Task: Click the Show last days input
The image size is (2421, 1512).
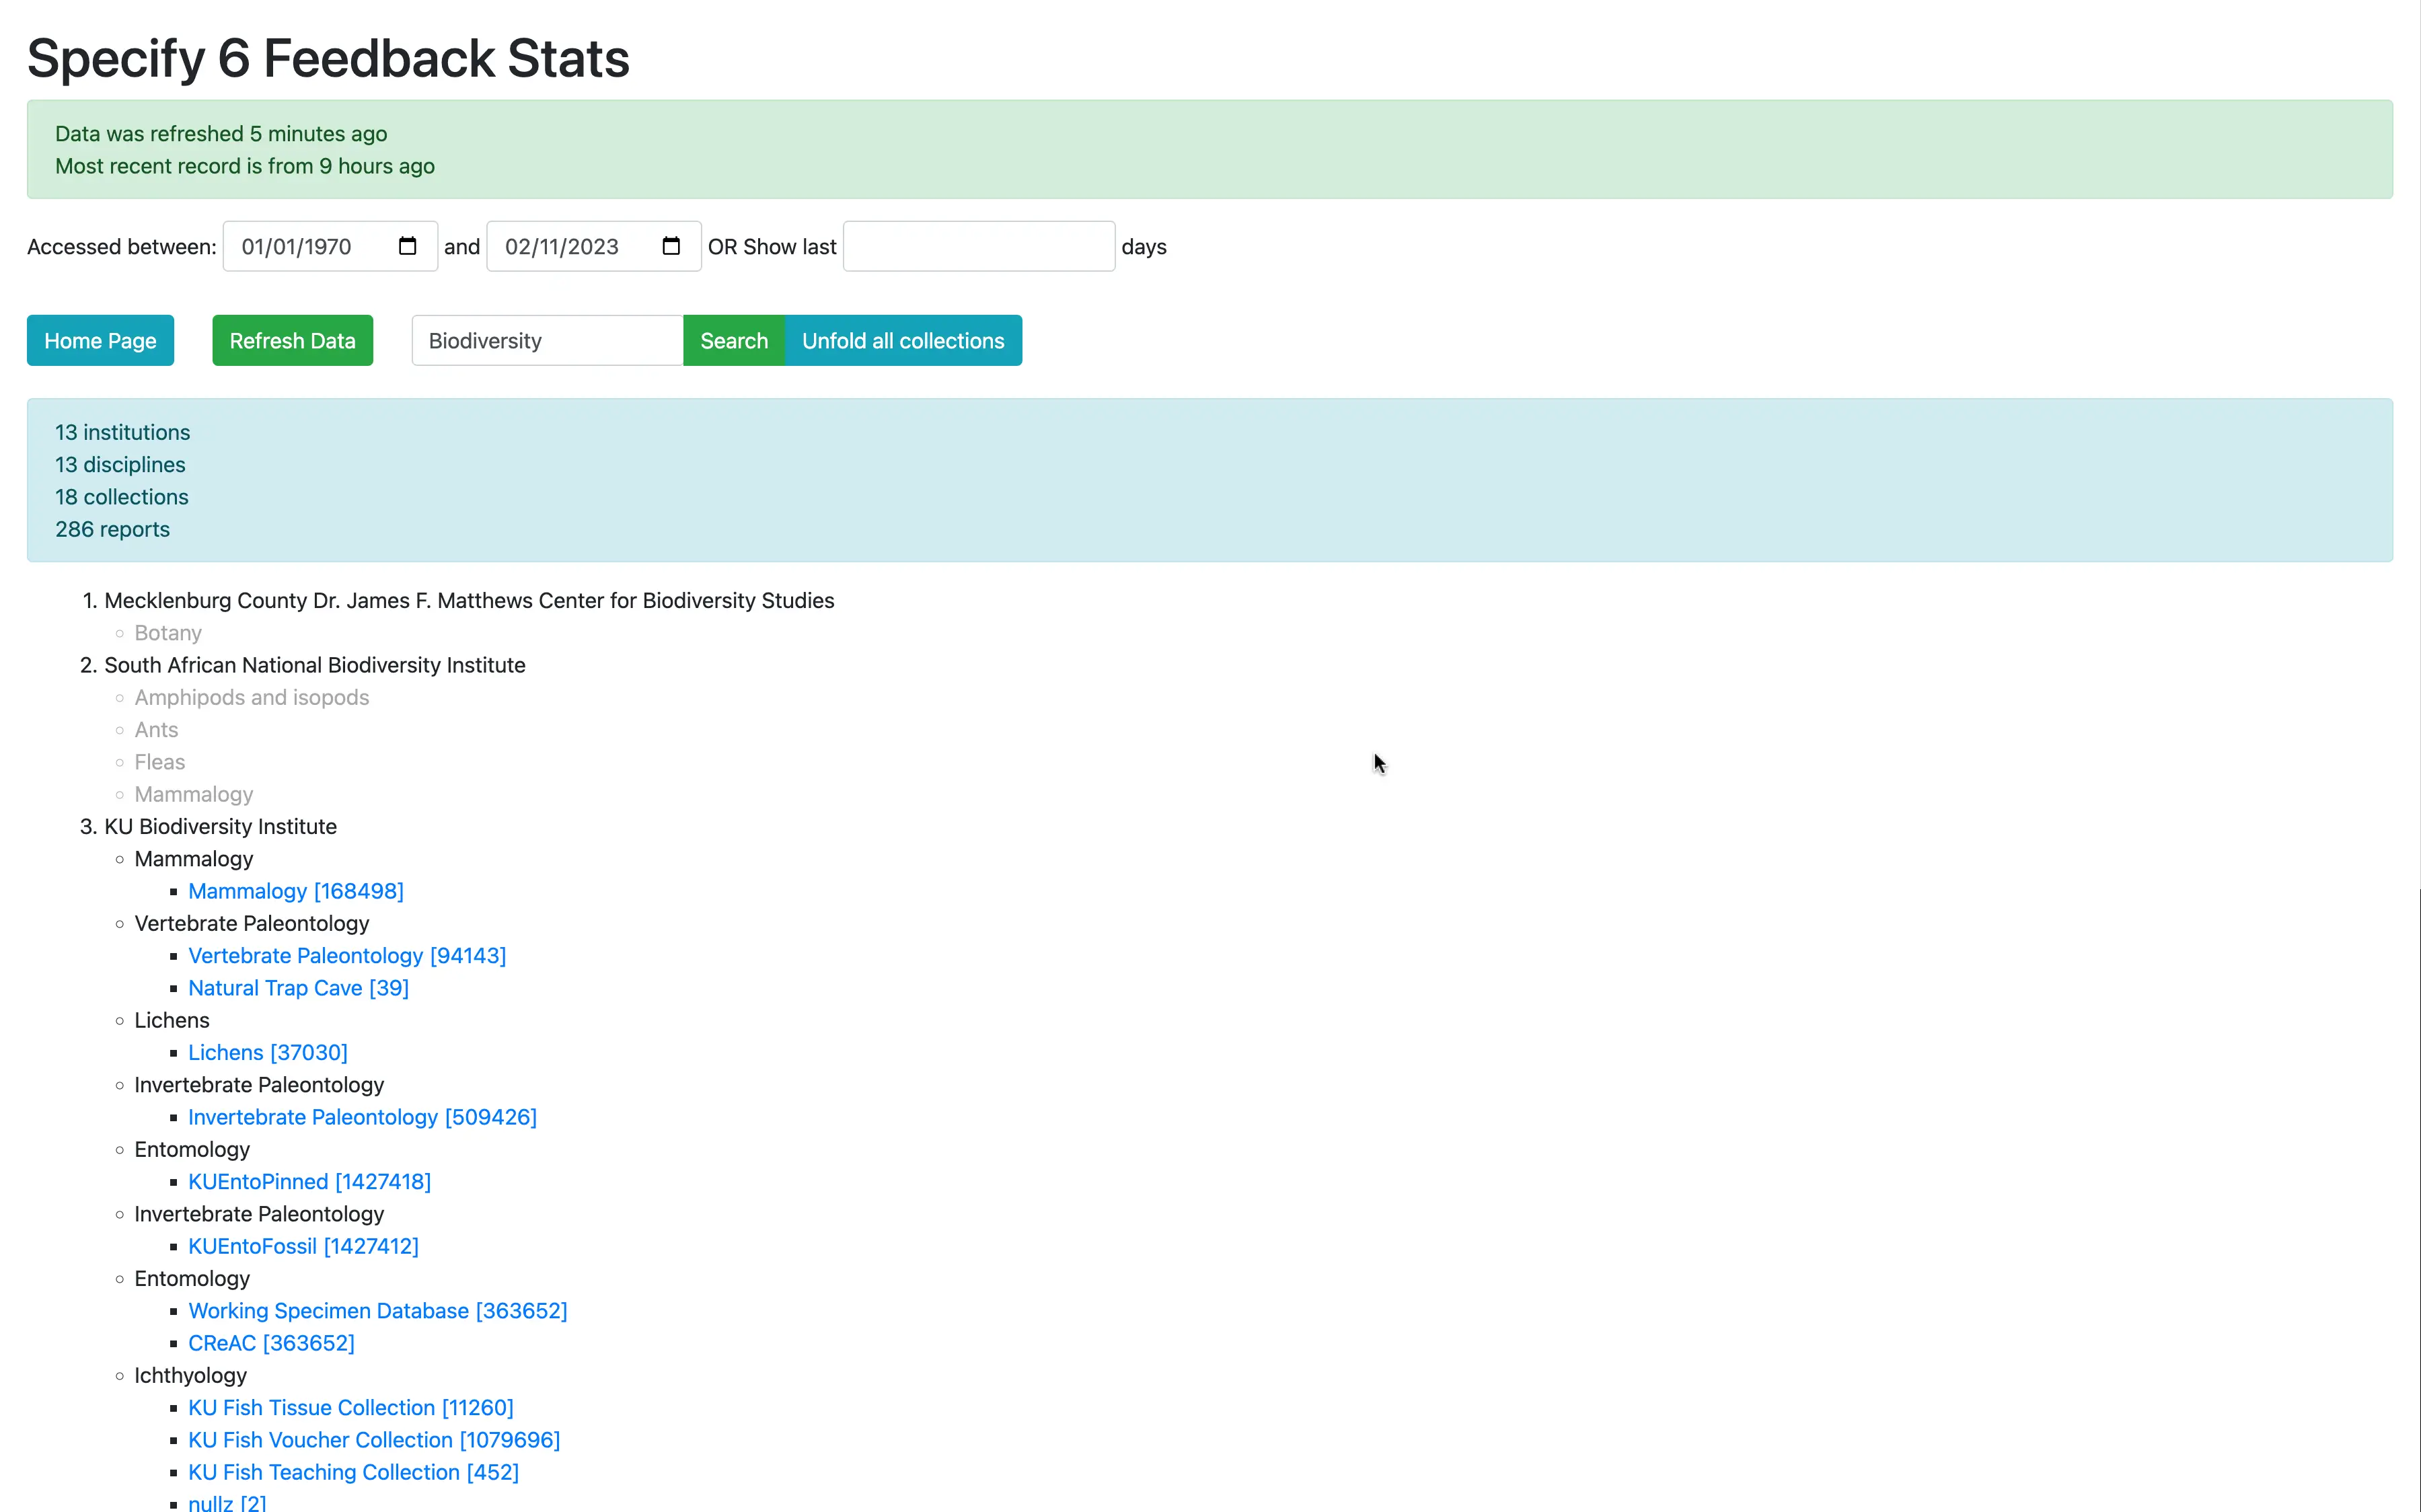Action: tap(978, 246)
